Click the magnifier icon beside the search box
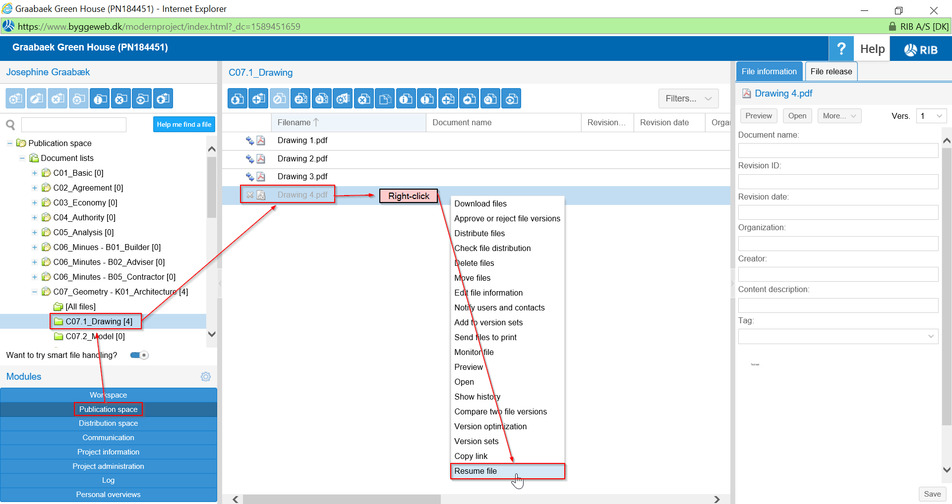The image size is (952, 504). 10,125
